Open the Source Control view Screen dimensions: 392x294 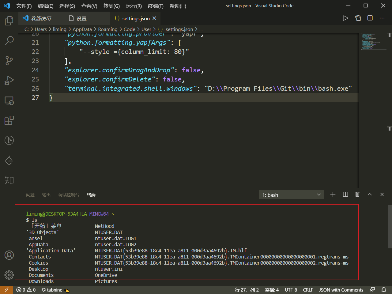[x=9, y=60]
